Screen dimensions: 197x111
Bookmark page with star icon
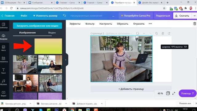coord(164,8)
